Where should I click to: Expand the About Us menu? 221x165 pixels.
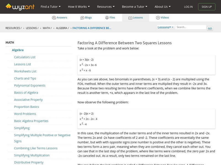(x=162, y=7)
